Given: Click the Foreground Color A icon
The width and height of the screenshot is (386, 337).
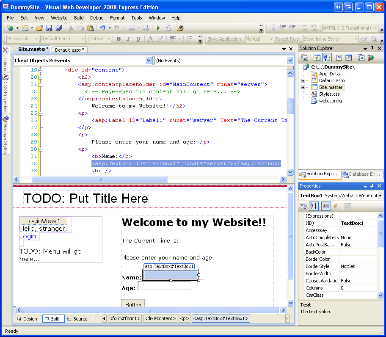Looking at the screenshot, I should pyautogui.click(x=150, y=39).
